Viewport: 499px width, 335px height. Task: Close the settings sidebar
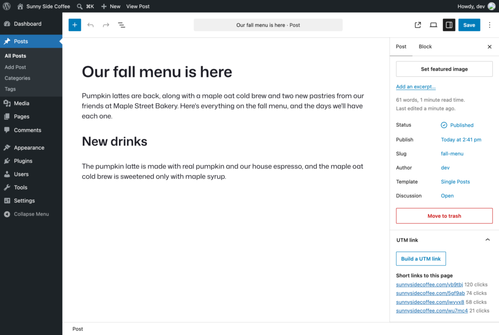(489, 47)
